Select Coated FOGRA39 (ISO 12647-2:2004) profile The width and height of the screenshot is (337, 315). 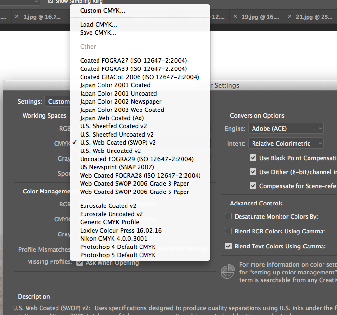[133, 69]
